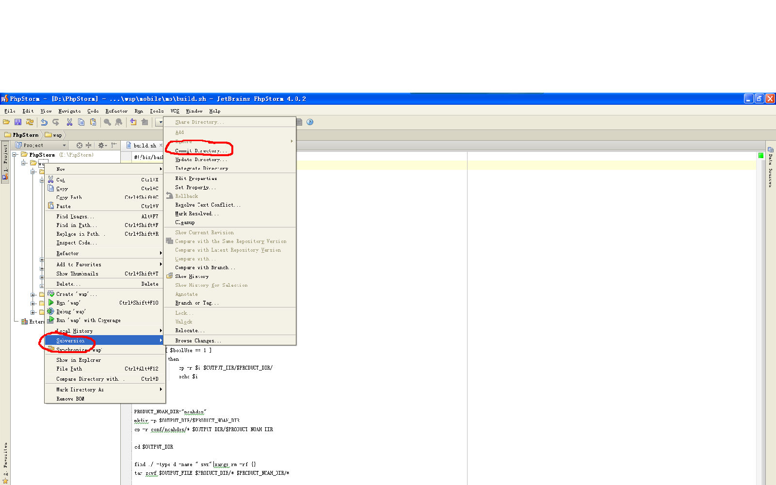Select Find Usages in the context menu
The height and width of the screenshot is (485, 776).
[x=105, y=216]
